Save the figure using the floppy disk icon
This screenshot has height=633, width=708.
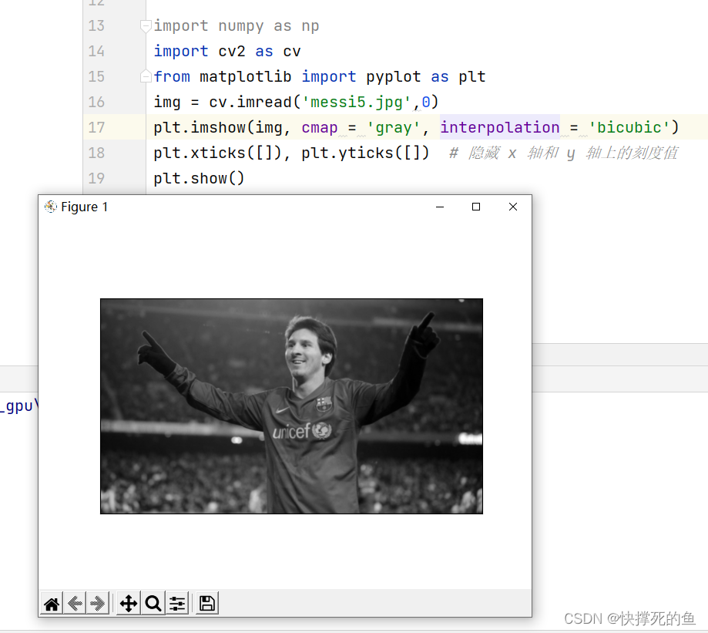[x=206, y=603]
